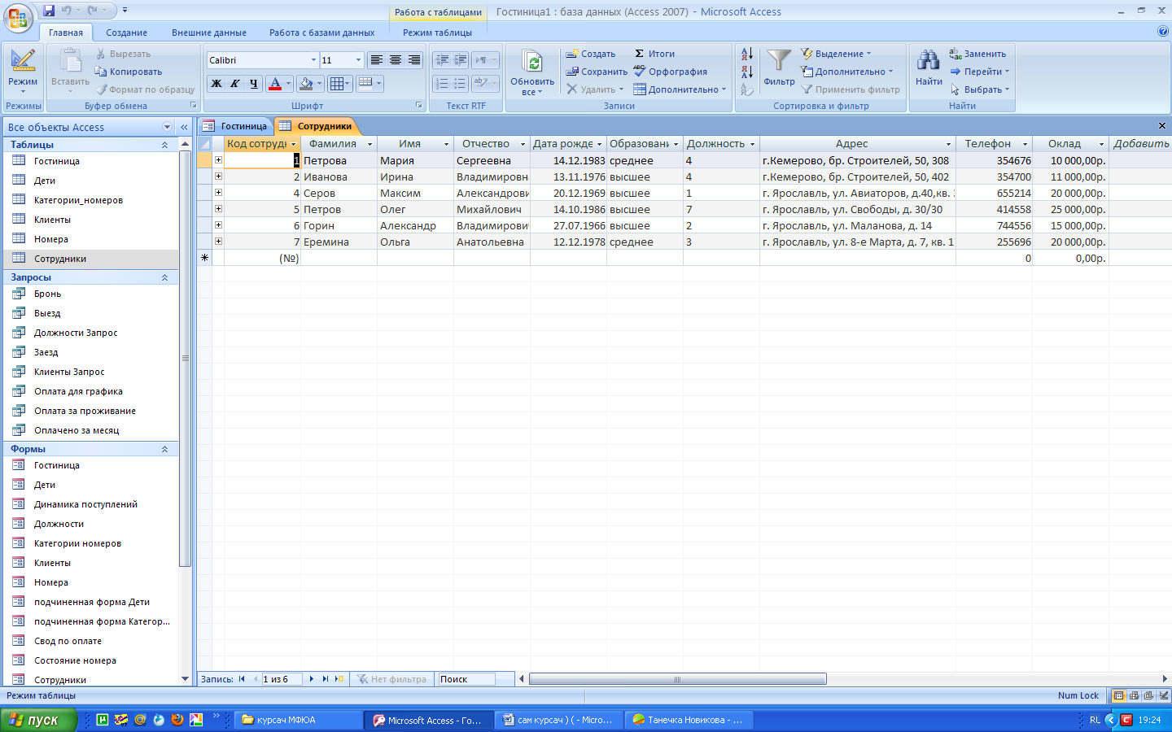1172x732 pixels.
Task: Open Access help question icon
Action: tap(1162, 32)
